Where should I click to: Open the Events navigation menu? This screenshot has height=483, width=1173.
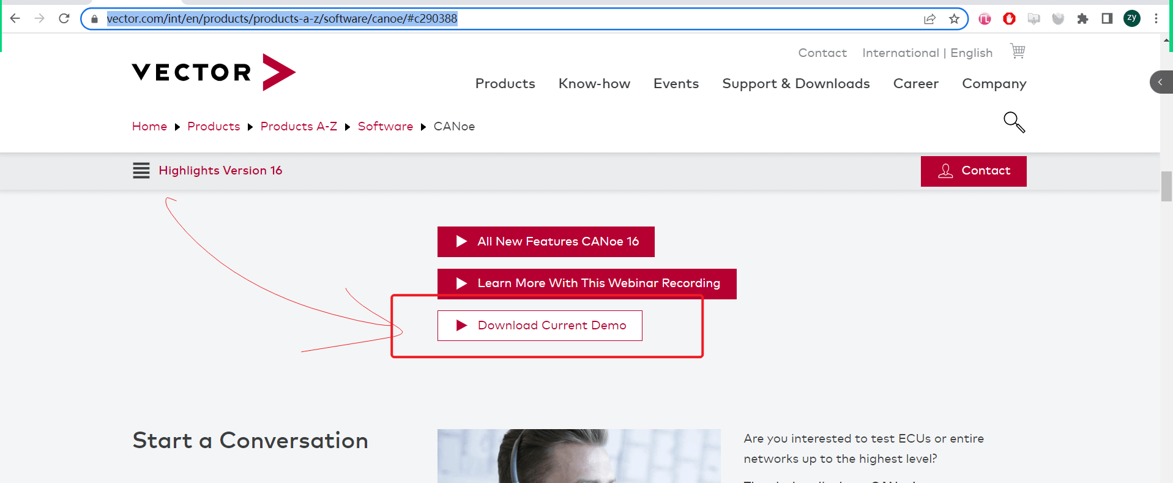coord(676,83)
